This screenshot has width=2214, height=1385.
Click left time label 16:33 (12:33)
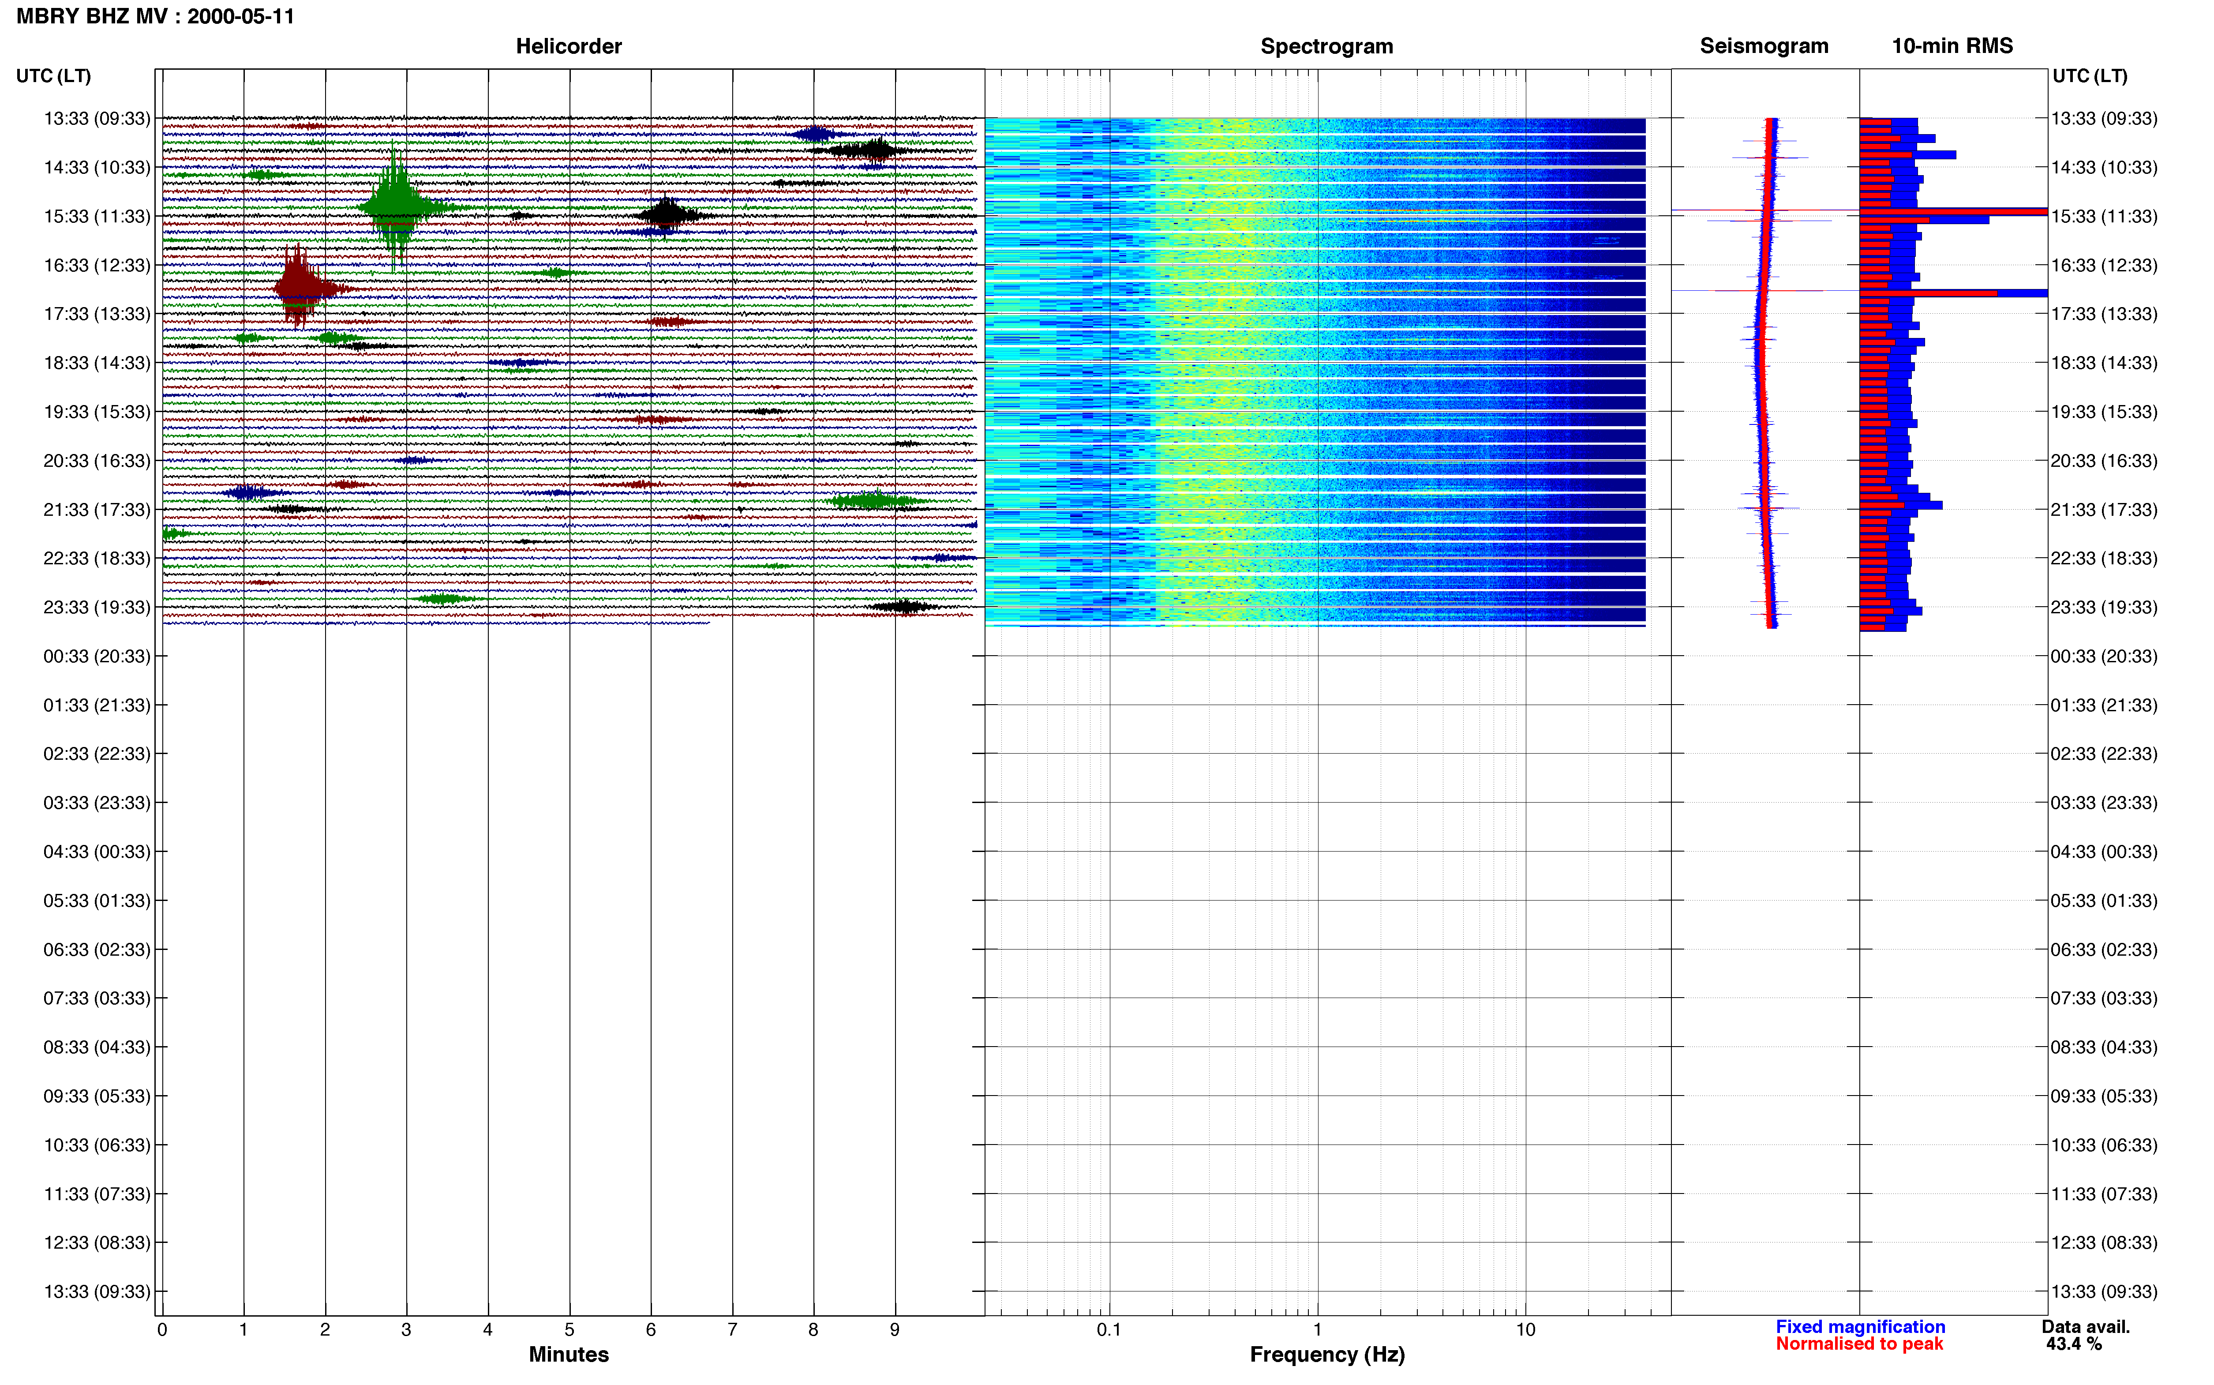(x=97, y=266)
